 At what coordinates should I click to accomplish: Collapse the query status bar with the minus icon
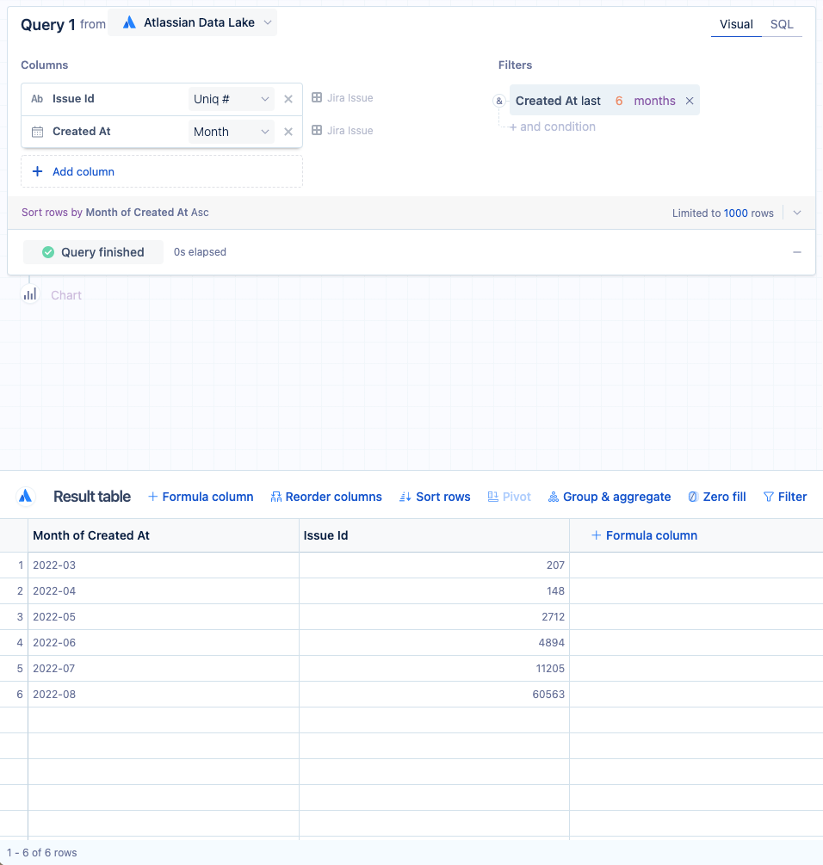[x=797, y=252]
